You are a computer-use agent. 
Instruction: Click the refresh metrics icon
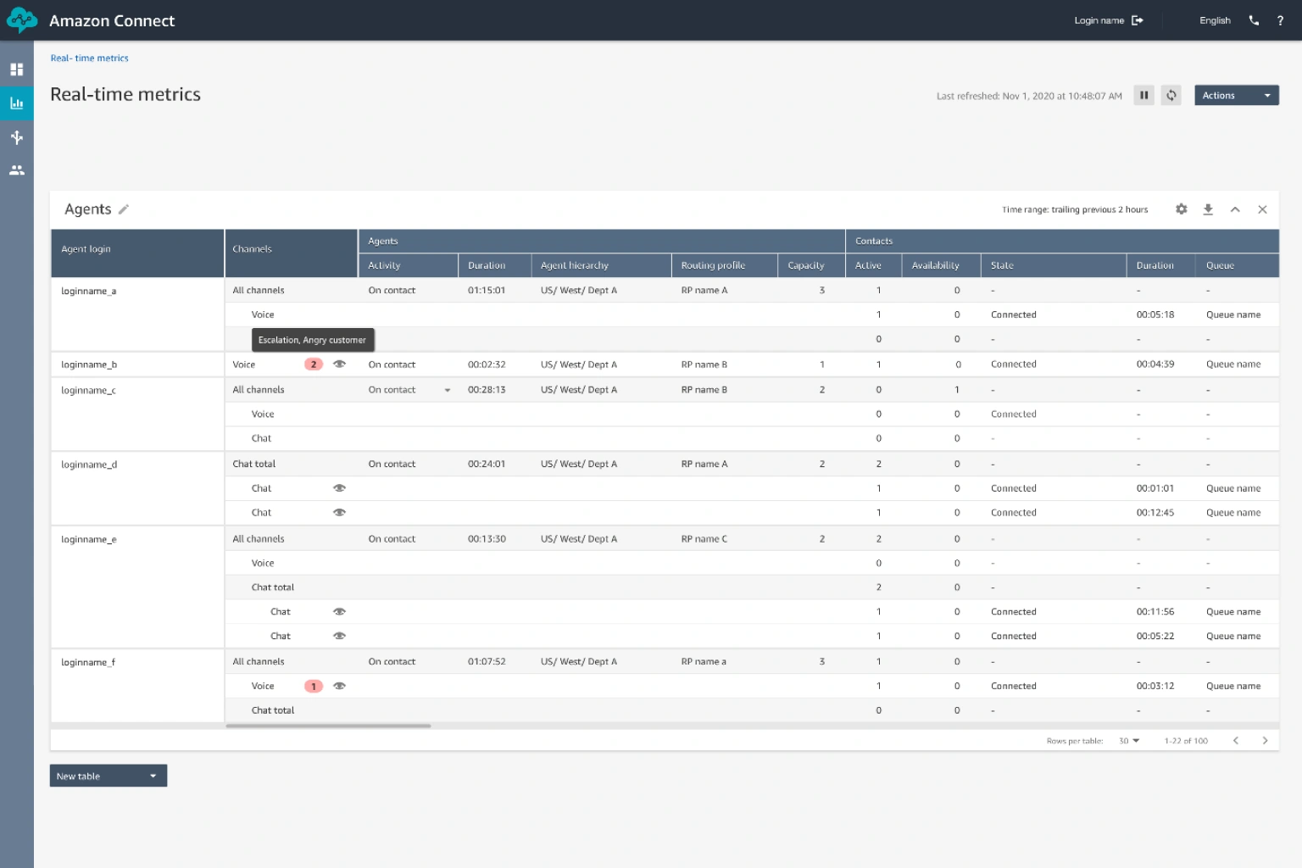[x=1171, y=95]
